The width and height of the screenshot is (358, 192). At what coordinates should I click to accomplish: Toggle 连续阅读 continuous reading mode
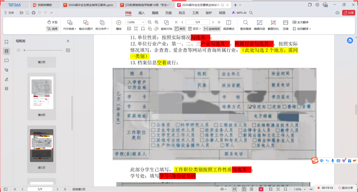212,29
